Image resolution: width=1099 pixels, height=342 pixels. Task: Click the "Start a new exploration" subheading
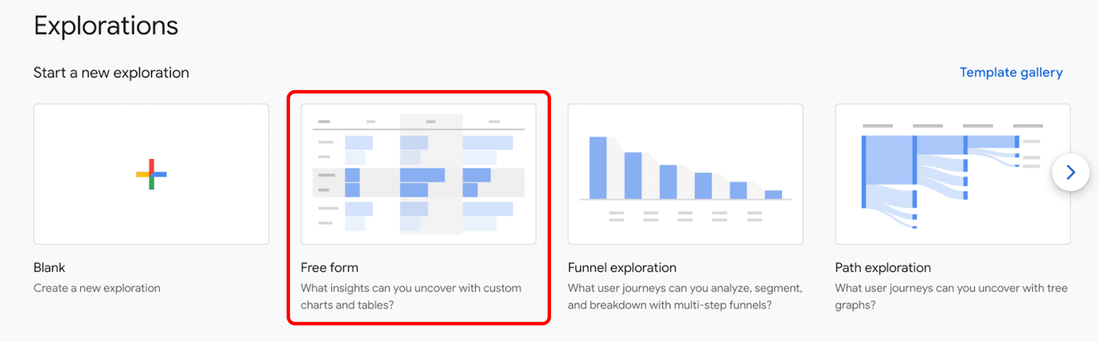(x=111, y=72)
